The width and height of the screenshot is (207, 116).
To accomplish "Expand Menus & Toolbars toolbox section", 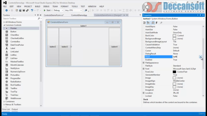I will pyautogui.click(x=4, y=104).
